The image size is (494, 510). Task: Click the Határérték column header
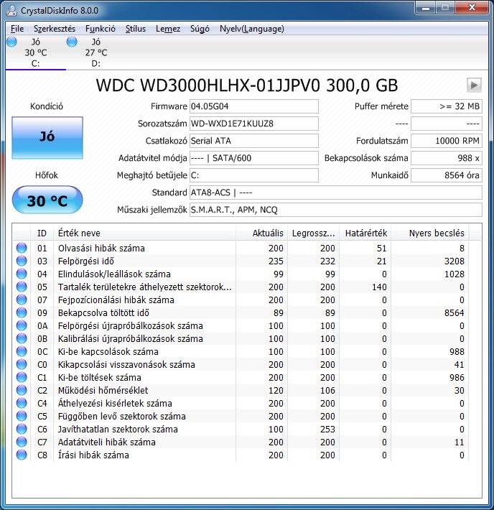click(365, 233)
